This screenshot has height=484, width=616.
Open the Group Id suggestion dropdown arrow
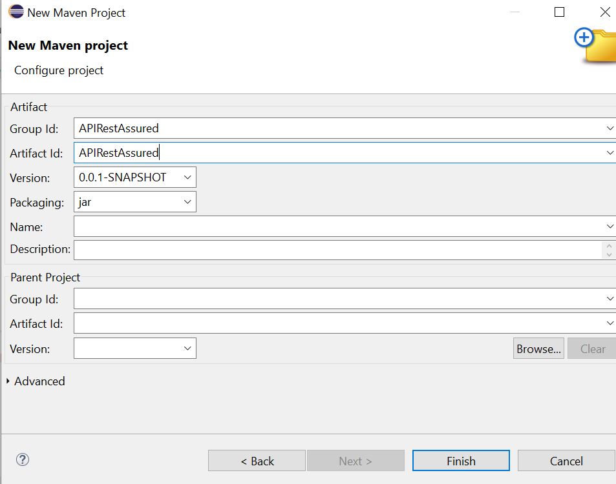tap(610, 128)
